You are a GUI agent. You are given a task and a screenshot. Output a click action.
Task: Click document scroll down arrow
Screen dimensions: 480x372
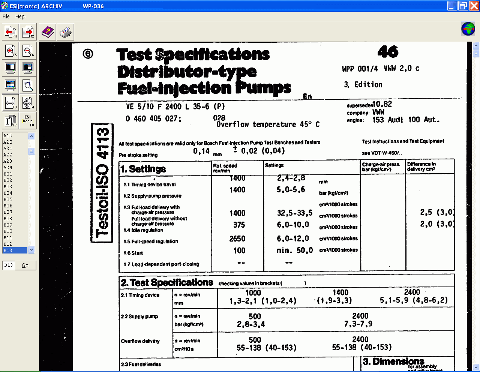476,367
